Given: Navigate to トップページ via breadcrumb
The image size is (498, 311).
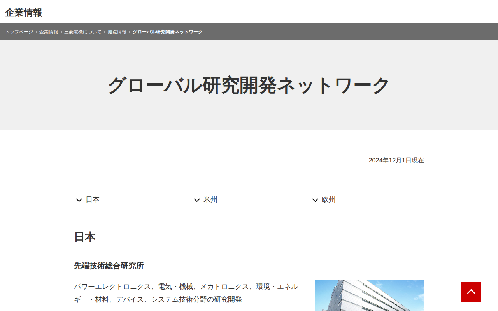Looking at the screenshot, I should (x=19, y=32).
